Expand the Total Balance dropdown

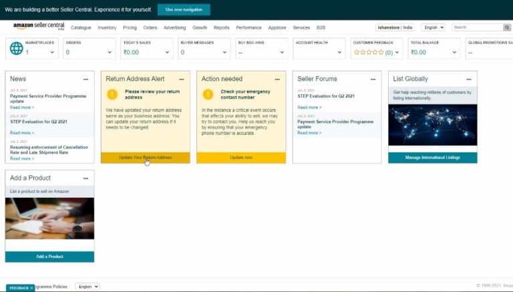pos(455,52)
